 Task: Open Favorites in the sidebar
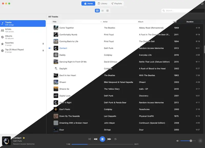pos(23,44)
